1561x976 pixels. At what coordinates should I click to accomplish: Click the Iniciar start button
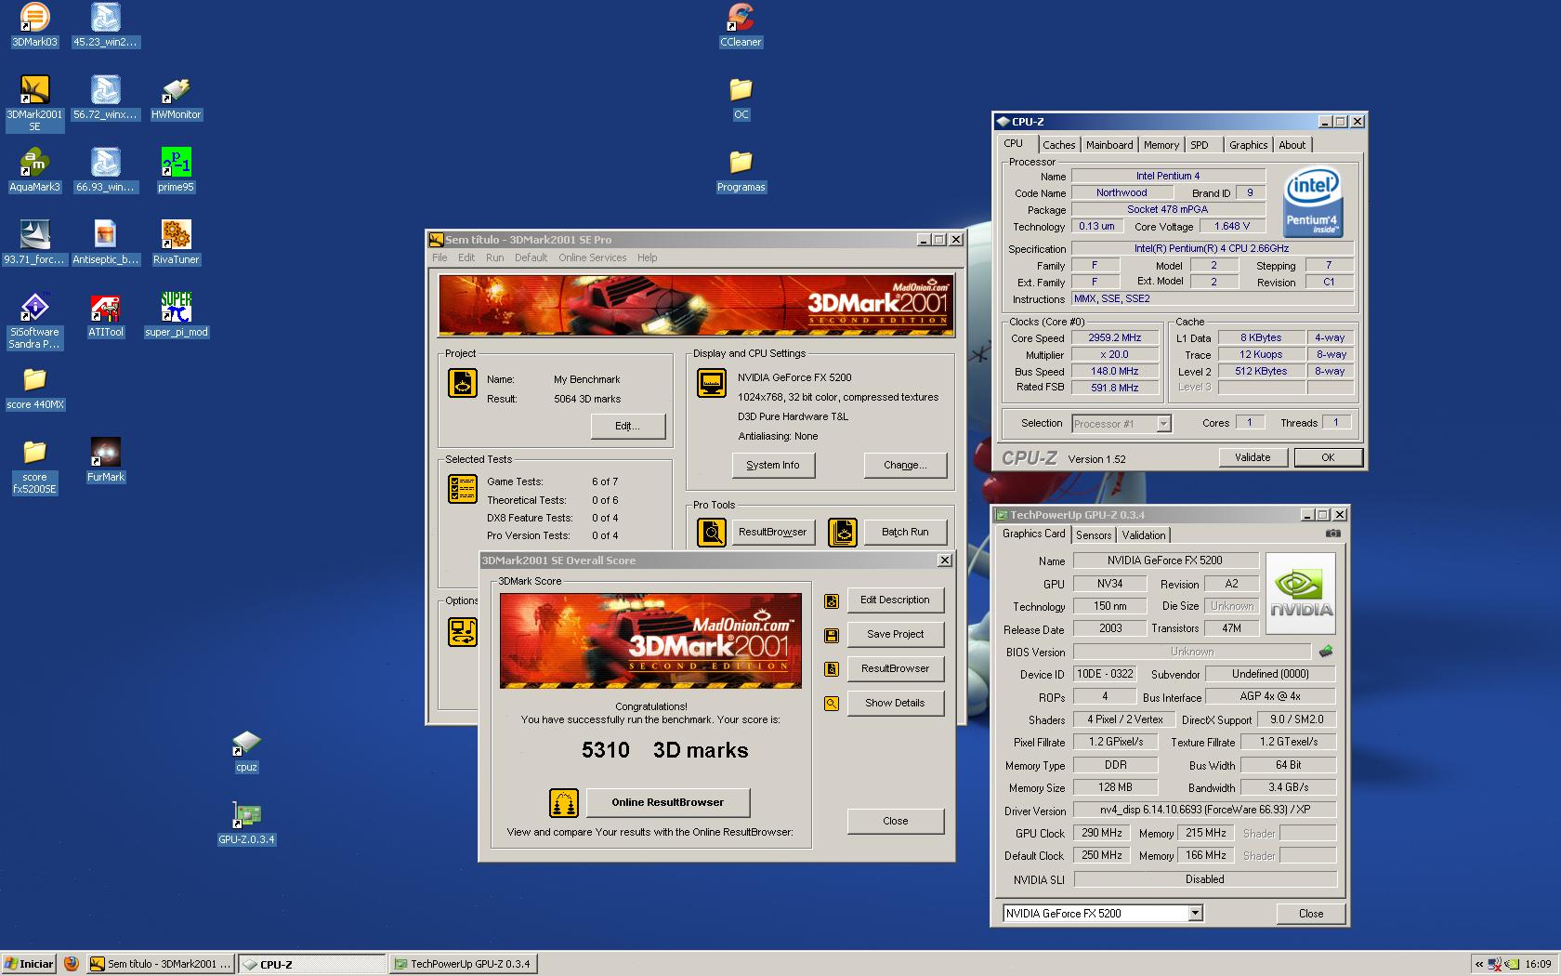click(30, 964)
